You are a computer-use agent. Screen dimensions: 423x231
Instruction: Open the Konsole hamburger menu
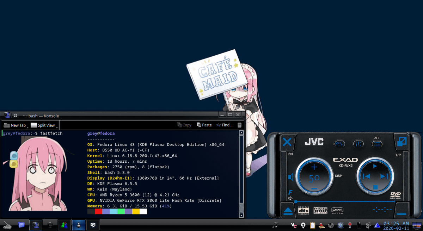240,125
